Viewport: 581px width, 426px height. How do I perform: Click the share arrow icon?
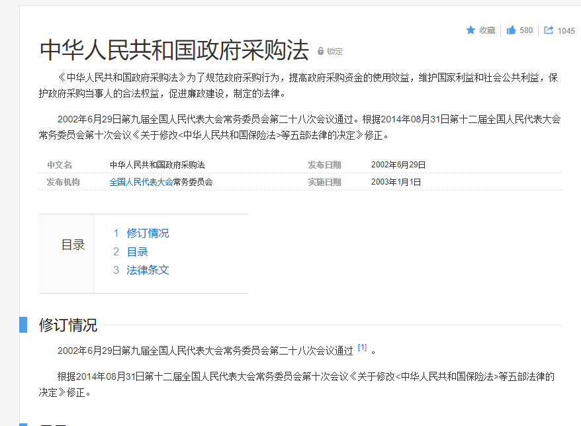pos(549,30)
